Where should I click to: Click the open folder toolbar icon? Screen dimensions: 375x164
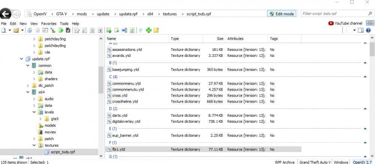[x=16, y=30]
